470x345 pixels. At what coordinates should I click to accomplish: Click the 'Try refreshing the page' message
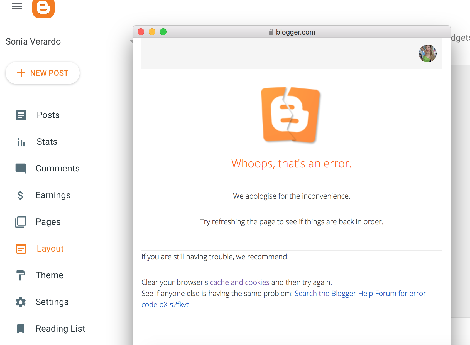[292, 222]
